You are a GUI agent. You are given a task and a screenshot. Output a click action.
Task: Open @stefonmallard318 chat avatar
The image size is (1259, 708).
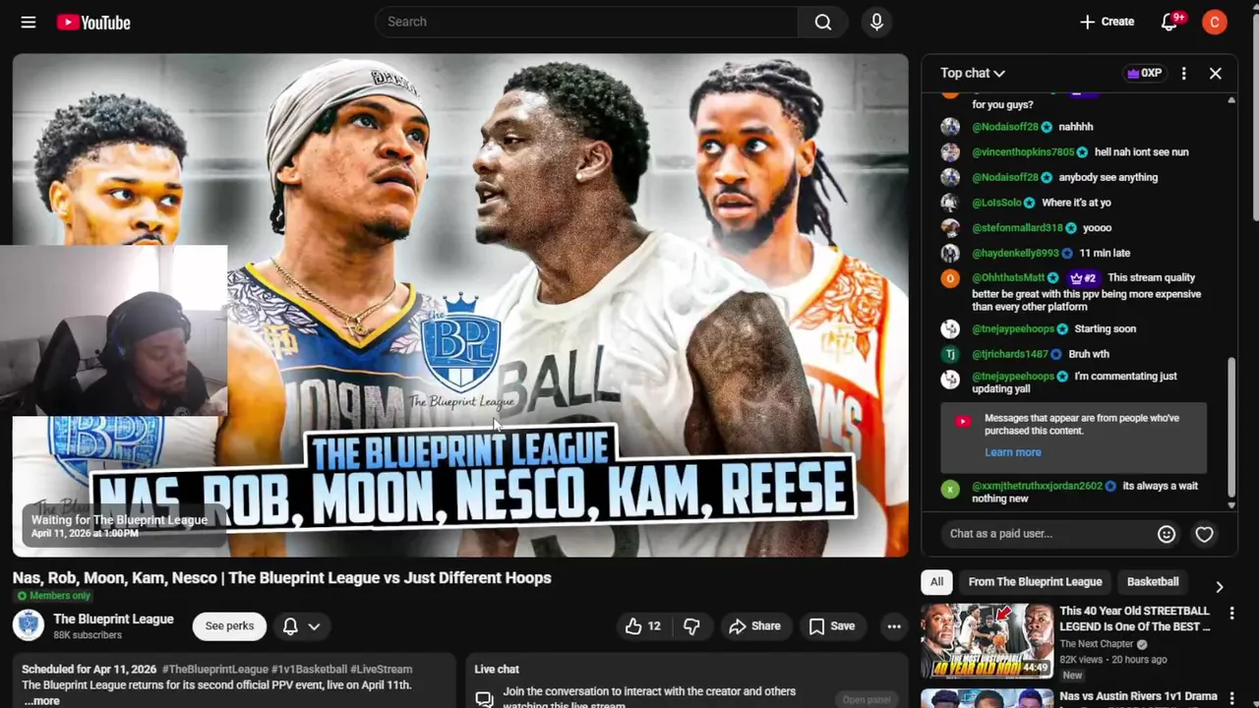tap(950, 228)
